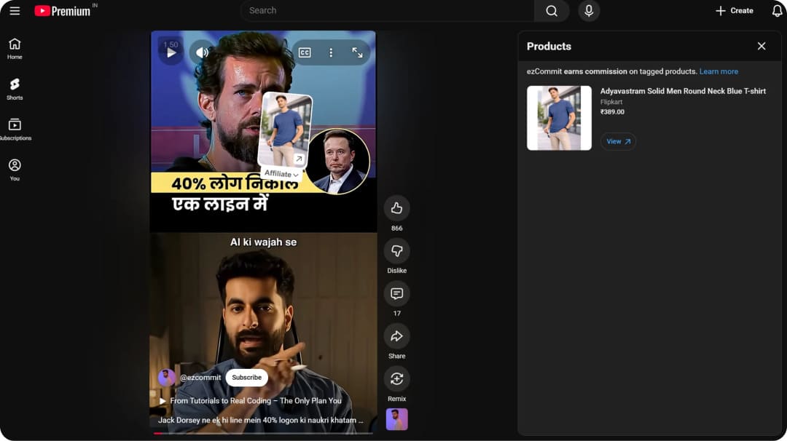Open the notifications bell

tap(777, 10)
